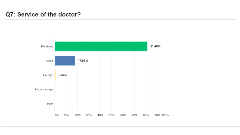The height and width of the screenshot is (135, 240).
Task: Click the 0% axis tick label
Action: point(57,115)
